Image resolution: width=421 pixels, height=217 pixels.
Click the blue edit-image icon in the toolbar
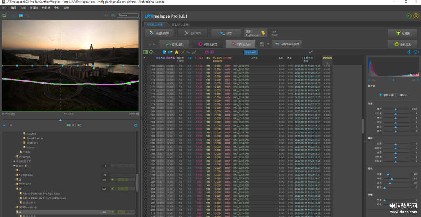[x=170, y=52]
